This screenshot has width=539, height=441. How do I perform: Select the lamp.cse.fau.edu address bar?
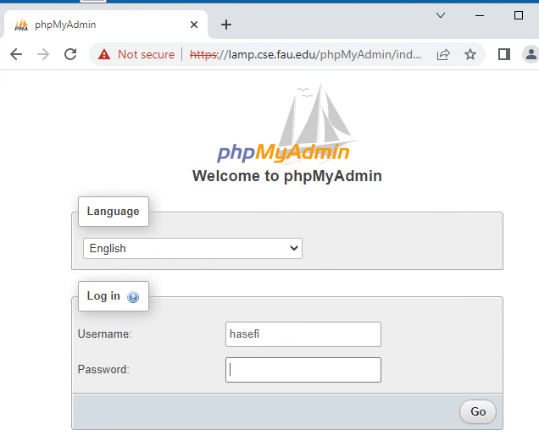point(305,54)
